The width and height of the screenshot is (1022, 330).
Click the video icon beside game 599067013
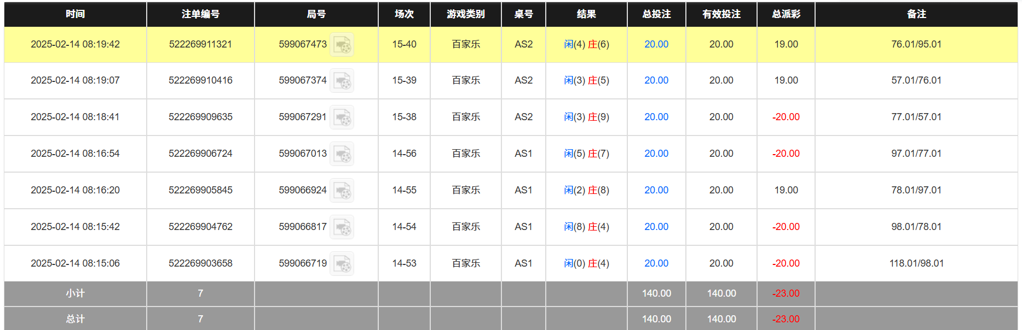342,154
